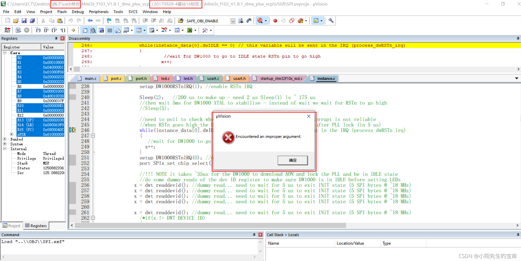Click the Run to Cursor Line icon

tap(63, 30)
